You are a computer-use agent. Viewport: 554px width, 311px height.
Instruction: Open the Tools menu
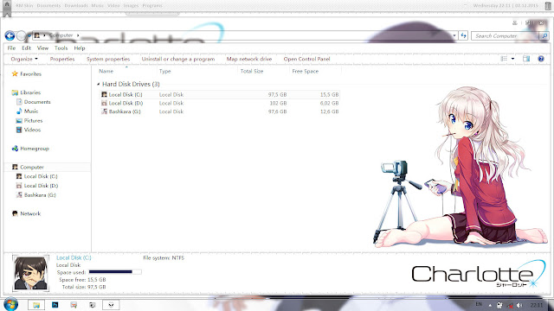click(61, 48)
